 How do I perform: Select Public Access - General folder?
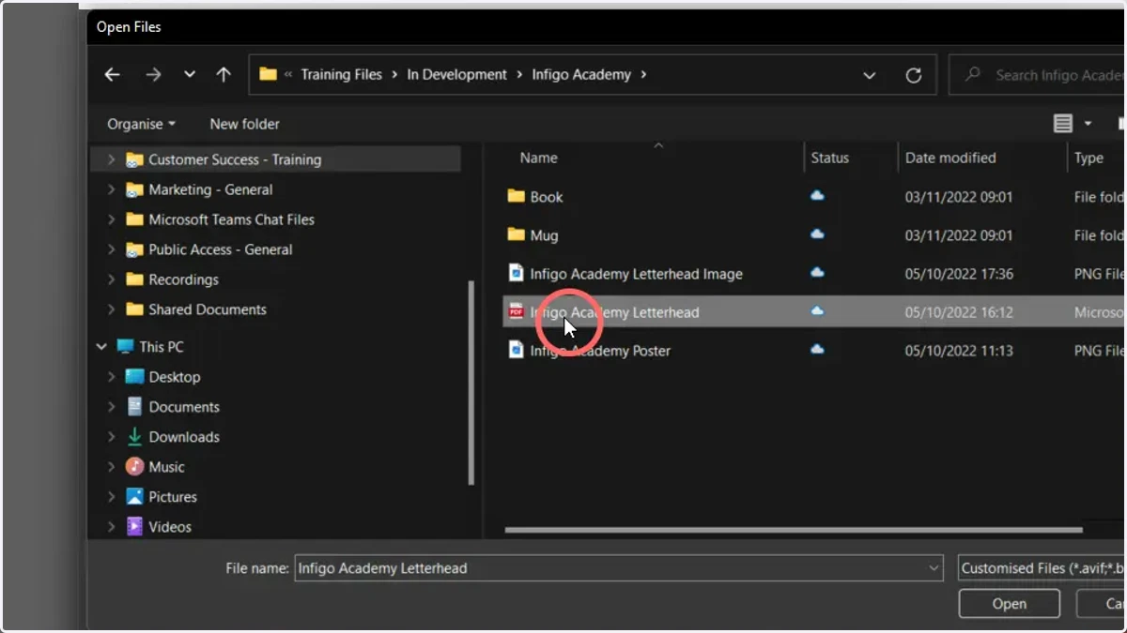tap(220, 249)
